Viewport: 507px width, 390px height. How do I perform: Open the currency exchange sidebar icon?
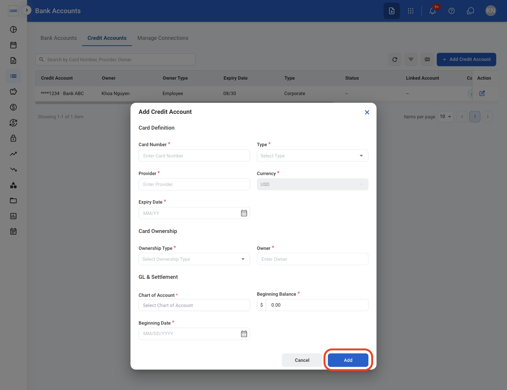[13, 123]
